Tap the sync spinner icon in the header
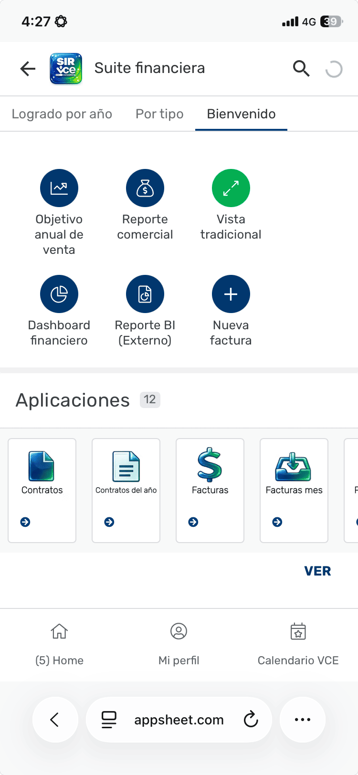 [x=334, y=69]
